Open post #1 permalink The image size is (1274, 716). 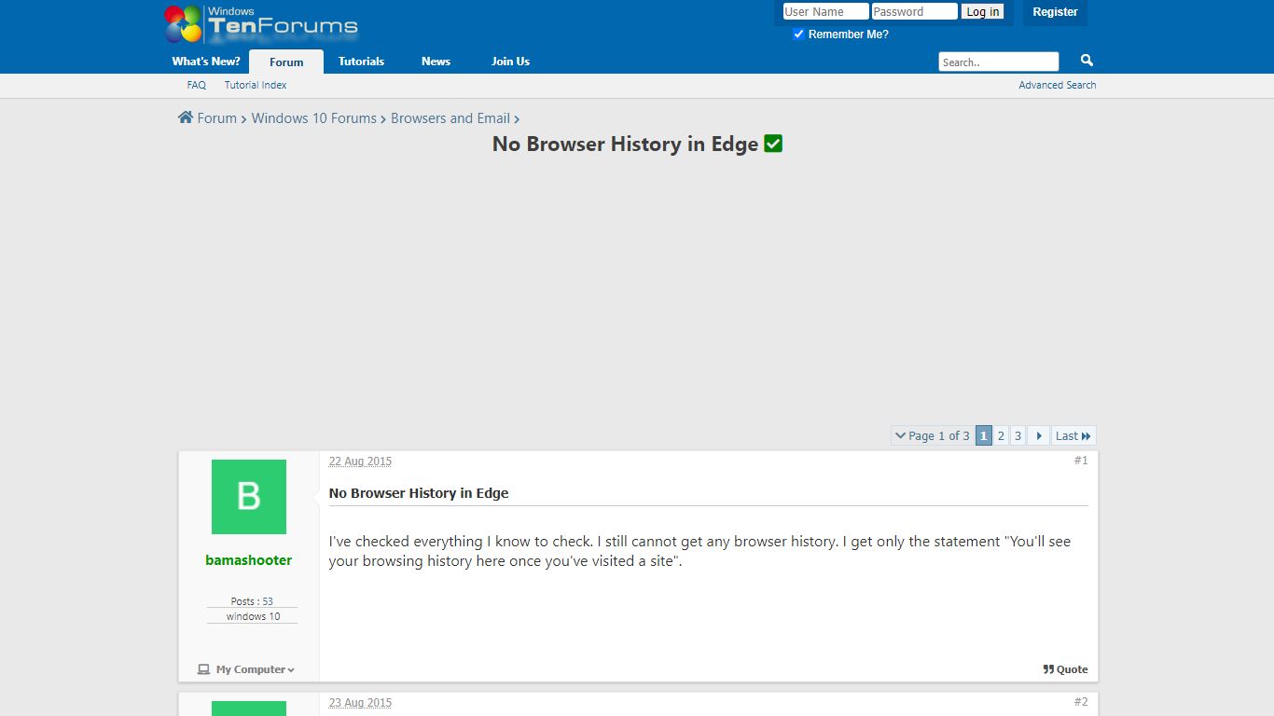(x=1081, y=461)
